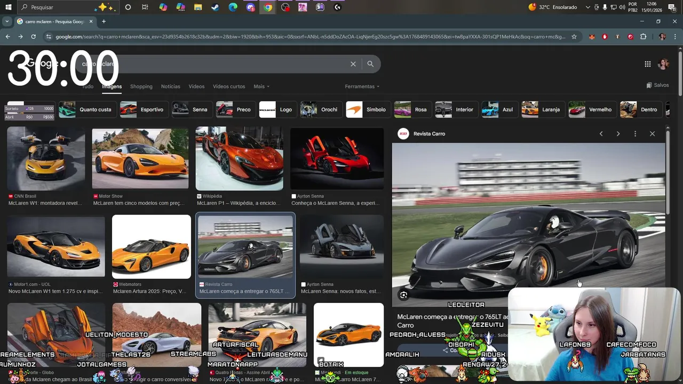The width and height of the screenshot is (683, 384).
Task: Open File Explorer from the taskbar
Action: point(198,7)
